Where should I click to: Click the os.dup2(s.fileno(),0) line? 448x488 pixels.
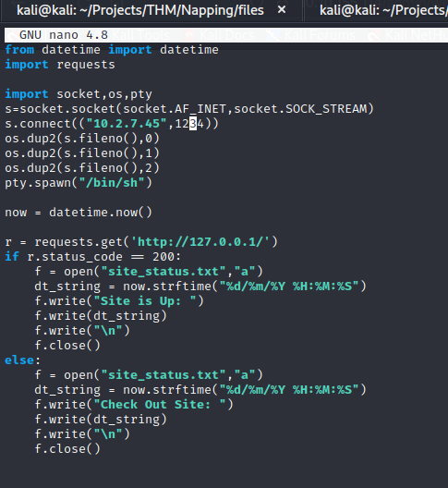pos(82,139)
